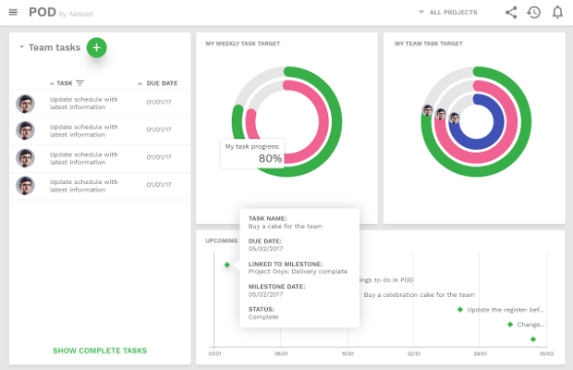This screenshot has width=573, height=370.
Task: Click the 'Update the register' timeline marker
Action: pyautogui.click(x=460, y=310)
